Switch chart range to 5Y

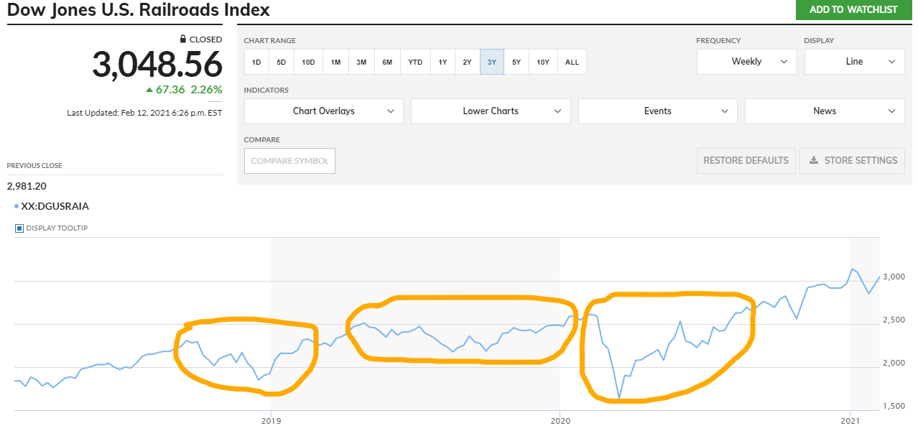516,62
